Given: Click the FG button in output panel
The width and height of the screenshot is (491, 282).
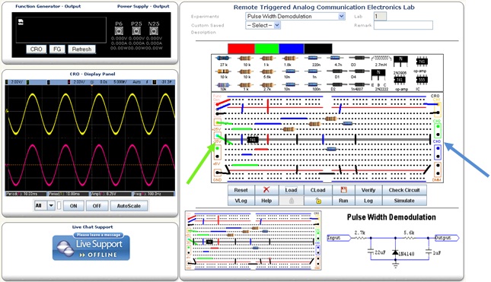Looking at the screenshot, I should (x=57, y=49).
